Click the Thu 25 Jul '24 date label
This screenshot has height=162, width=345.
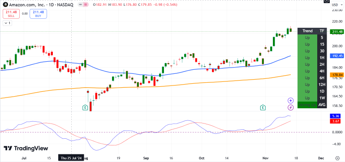(x=71, y=158)
